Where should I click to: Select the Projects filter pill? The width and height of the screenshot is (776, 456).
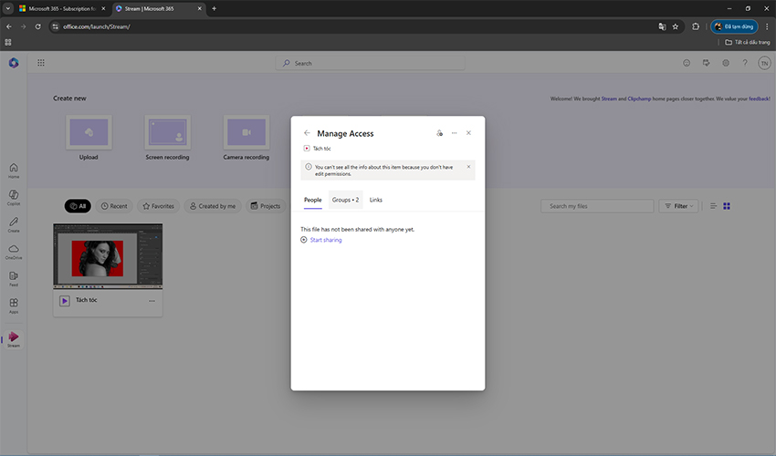pos(266,206)
